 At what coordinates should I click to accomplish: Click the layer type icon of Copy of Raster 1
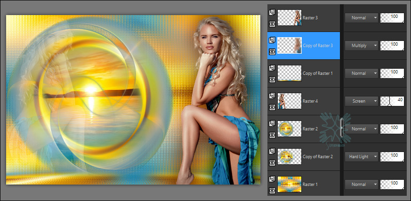pyautogui.click(x=272, y=68)
